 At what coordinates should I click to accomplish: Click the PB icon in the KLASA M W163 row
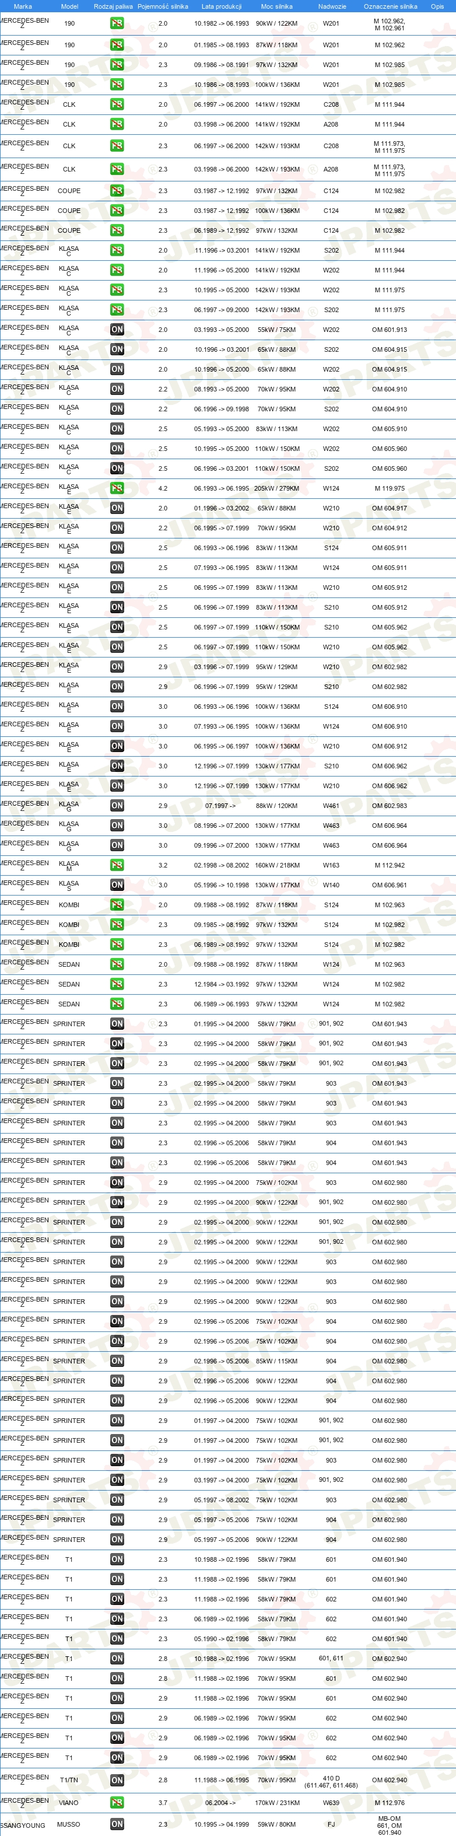pos(117,866)
